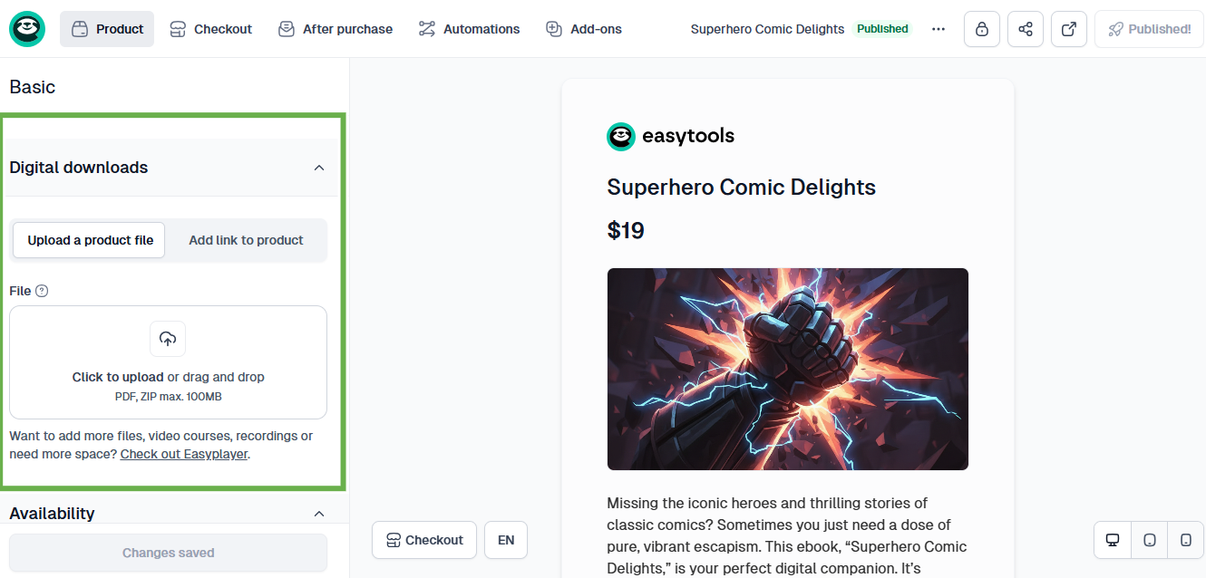Open the three-dot more options menu
This screenshot has height=578, width=1206.
click(x=939, y=29)
